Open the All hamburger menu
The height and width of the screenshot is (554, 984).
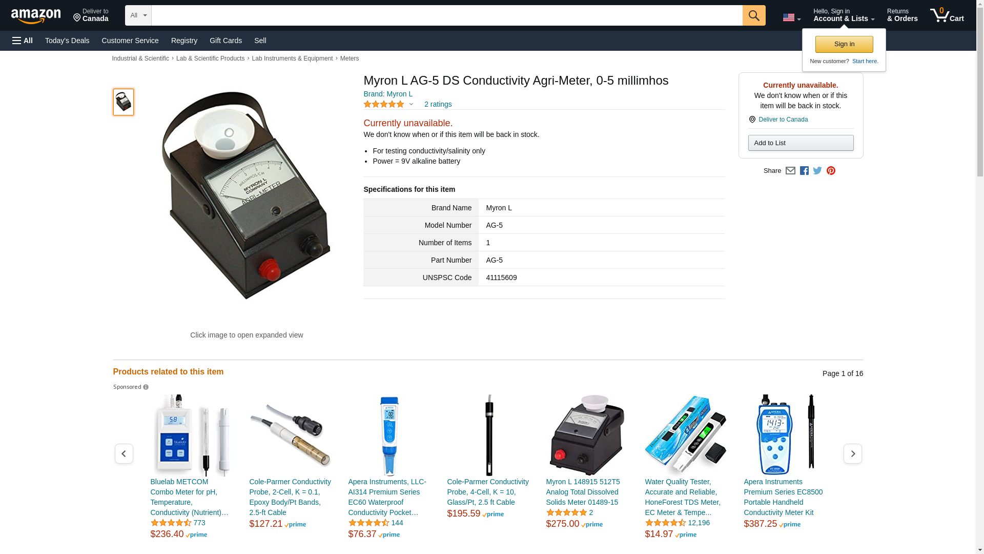coord(23,41)
